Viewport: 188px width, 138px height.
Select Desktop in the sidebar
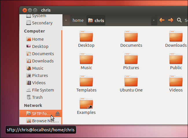40,46
